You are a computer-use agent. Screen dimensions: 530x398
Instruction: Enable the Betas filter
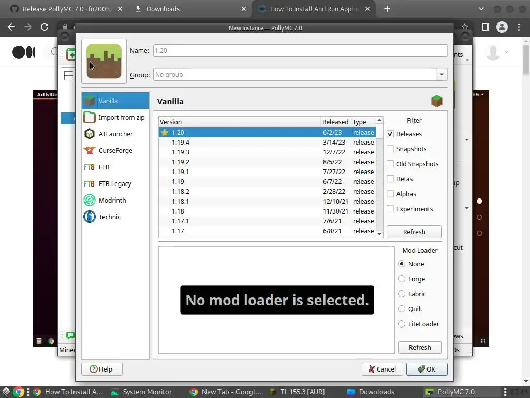point(390,179)
